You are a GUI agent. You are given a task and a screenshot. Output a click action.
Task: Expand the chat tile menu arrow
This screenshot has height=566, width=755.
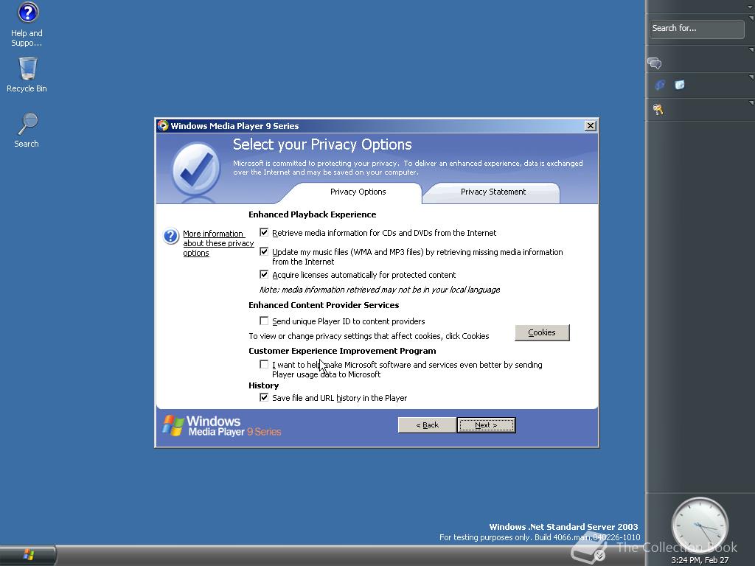pos(751,49)
